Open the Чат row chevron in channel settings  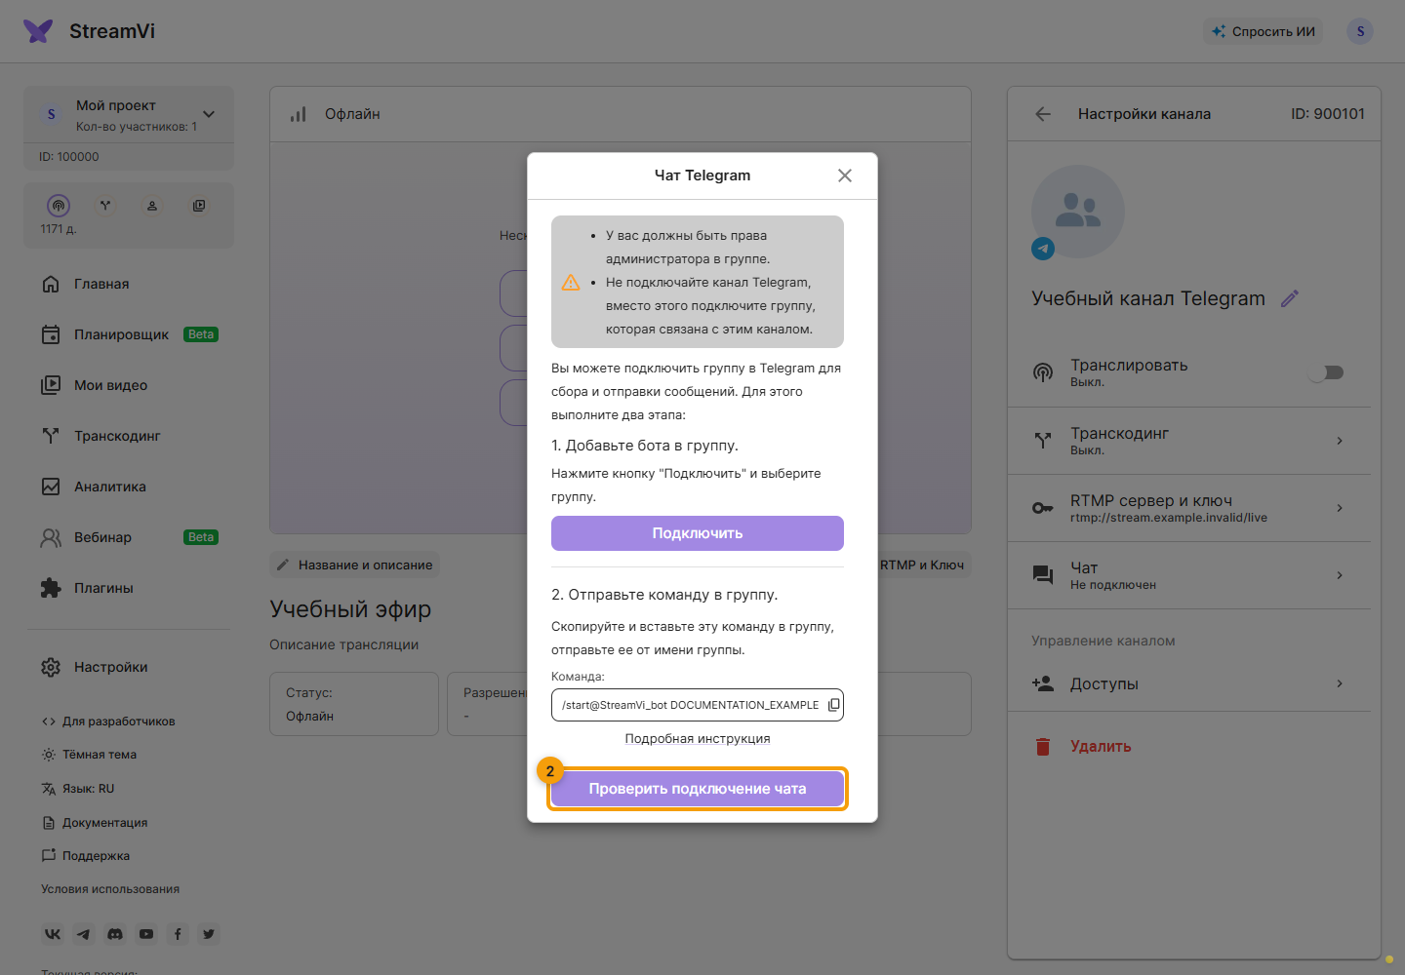[1340, 575]
